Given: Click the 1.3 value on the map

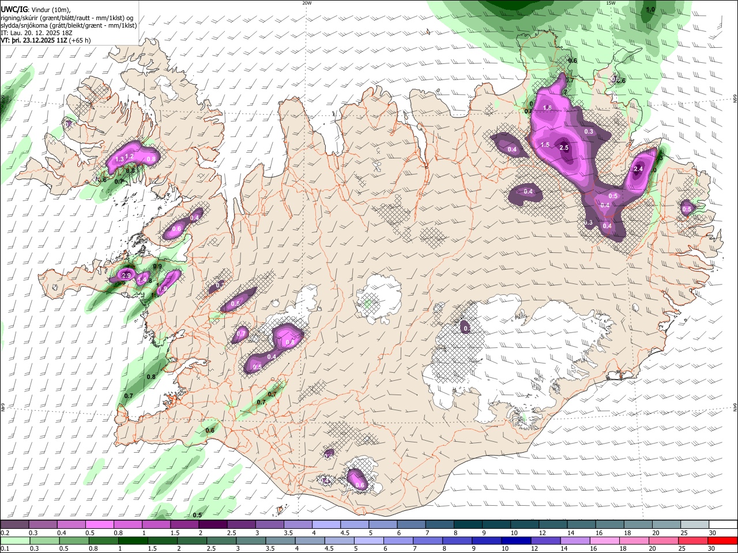Looking at the screenshot, I should tap(120, 159).
